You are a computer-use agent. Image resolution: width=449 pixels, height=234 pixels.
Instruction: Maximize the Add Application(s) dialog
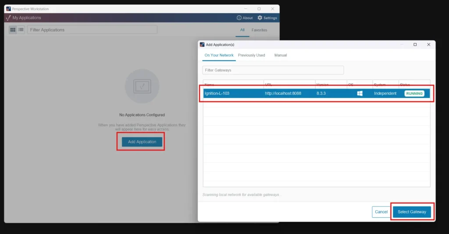point(415,45)
